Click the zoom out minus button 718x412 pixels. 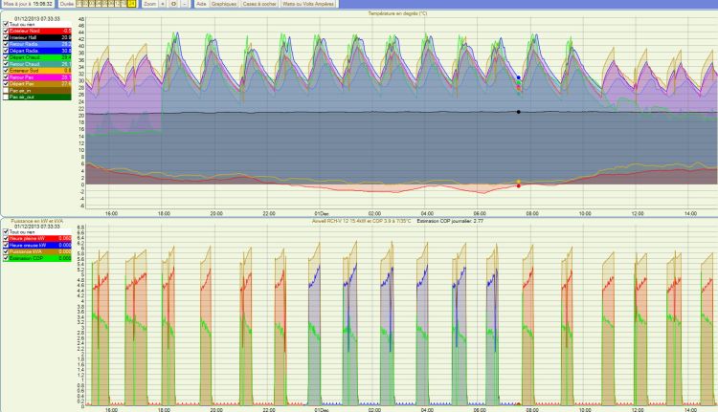click(x=184, y=4)
